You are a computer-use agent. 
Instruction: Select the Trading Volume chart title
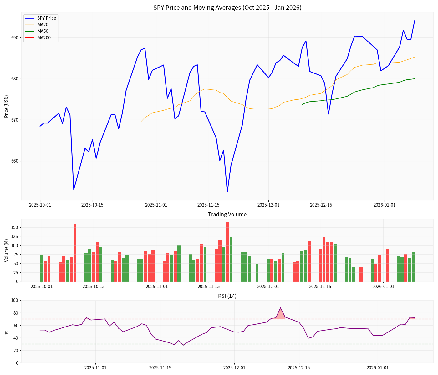(227, 215)
